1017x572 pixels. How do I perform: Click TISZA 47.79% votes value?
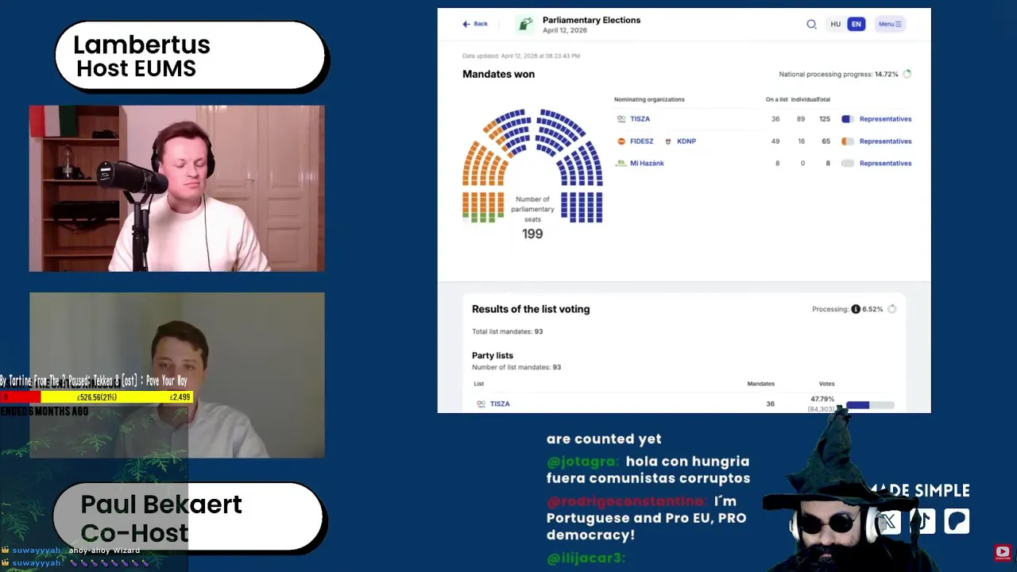(x=822, y=399)
